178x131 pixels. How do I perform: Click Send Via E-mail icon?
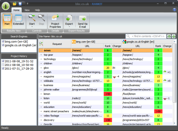coord(82,21)
